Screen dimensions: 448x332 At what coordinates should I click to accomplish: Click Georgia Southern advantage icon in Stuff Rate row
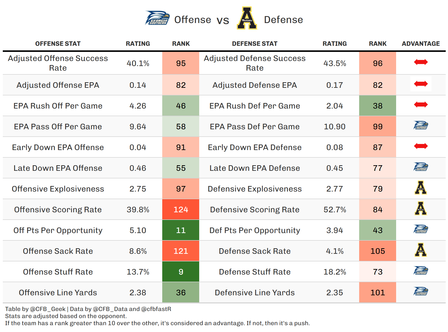pyautogui.click(x=421, y=271)
